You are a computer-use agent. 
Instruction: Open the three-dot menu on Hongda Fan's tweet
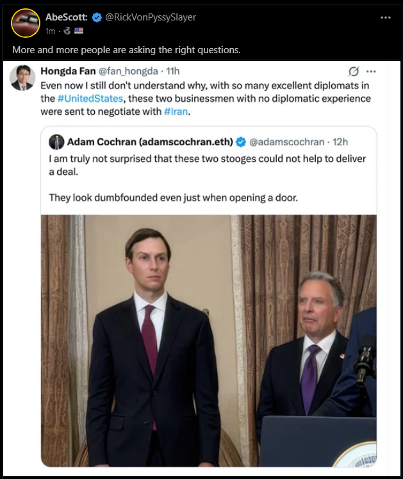click(x=371, y=72)
